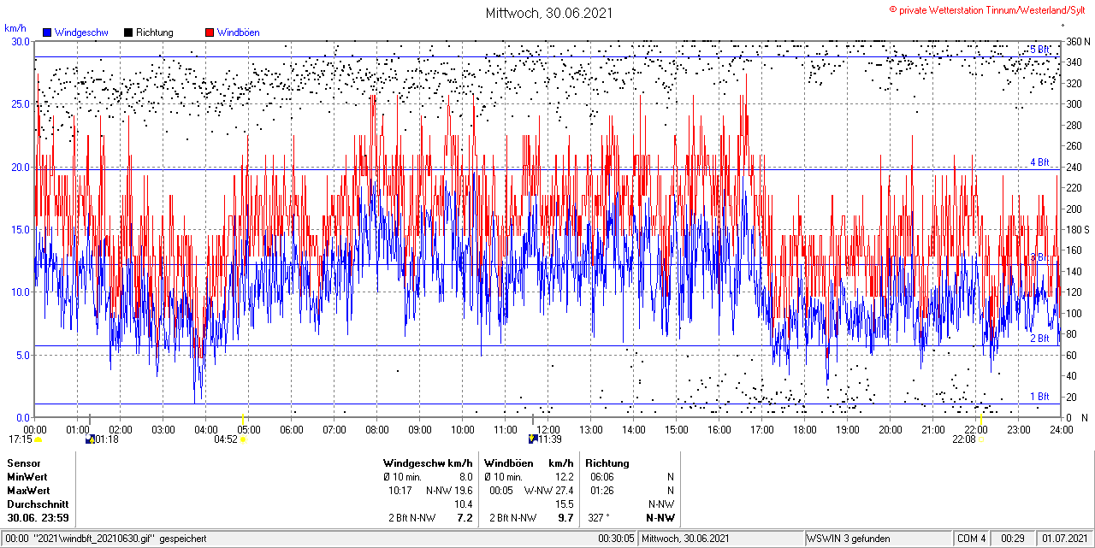This screenshot has height=548, width=1095.
Task: Click the '4 Bft' line label
Action: click(1039, 162)
